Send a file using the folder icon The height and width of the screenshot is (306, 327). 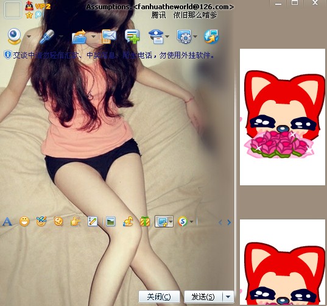(x=79, y=37)
